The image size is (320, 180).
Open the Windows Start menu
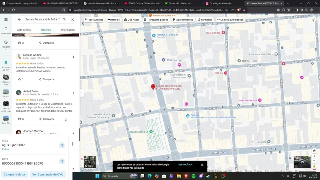97,176
